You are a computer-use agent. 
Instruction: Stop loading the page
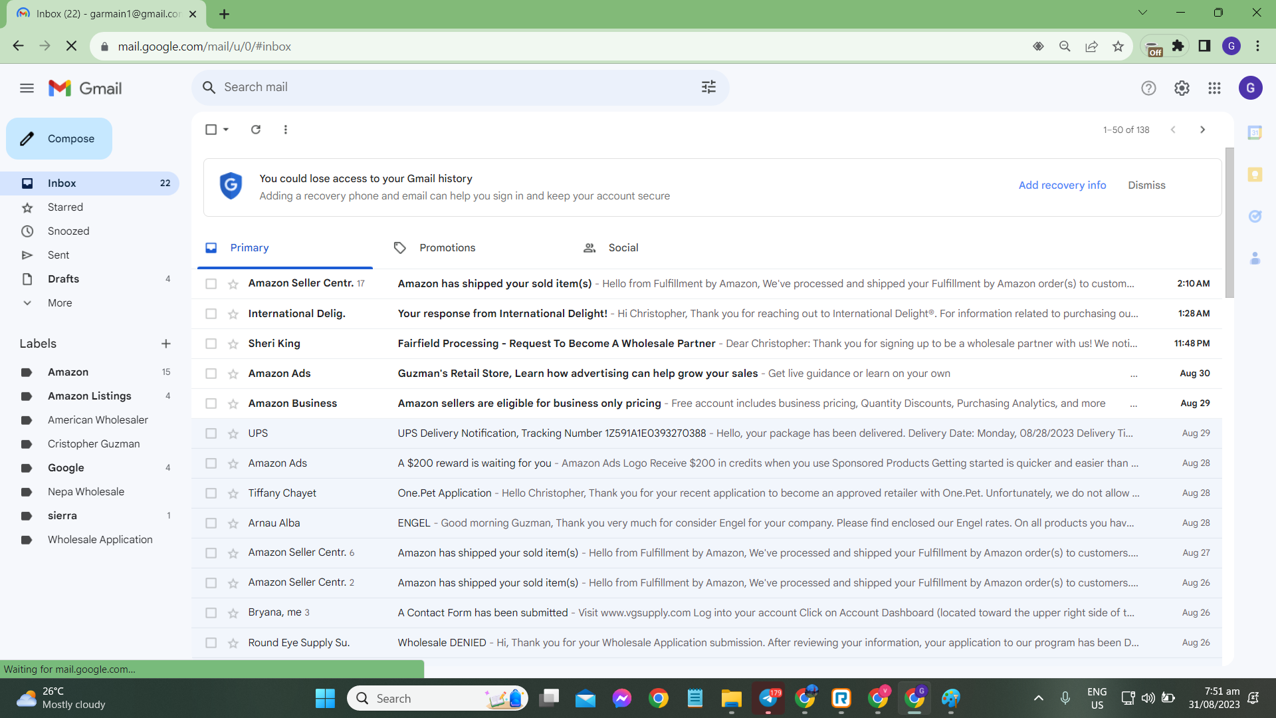[72, 46]
